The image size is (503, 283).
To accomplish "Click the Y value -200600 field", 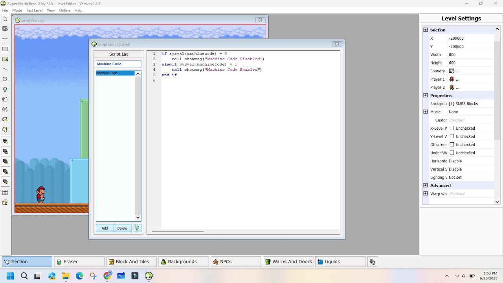I will pos(471,46).
